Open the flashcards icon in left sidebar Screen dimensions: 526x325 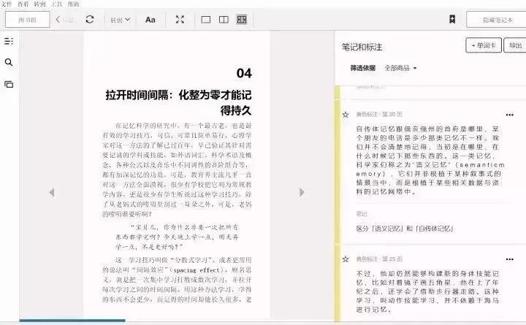click(9, 84)
